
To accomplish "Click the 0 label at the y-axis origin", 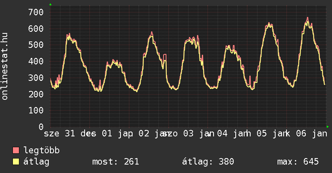I will pyautogui.click(x=41, y=127).
